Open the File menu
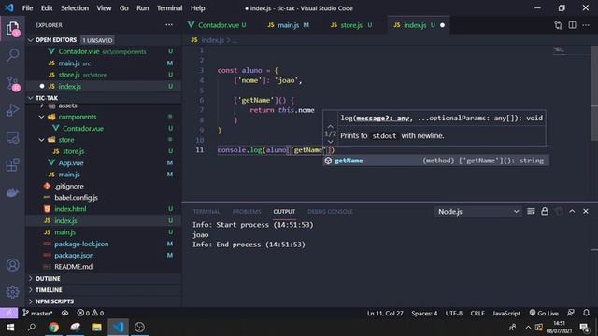 pyautogui.click(x=27, y=8)
